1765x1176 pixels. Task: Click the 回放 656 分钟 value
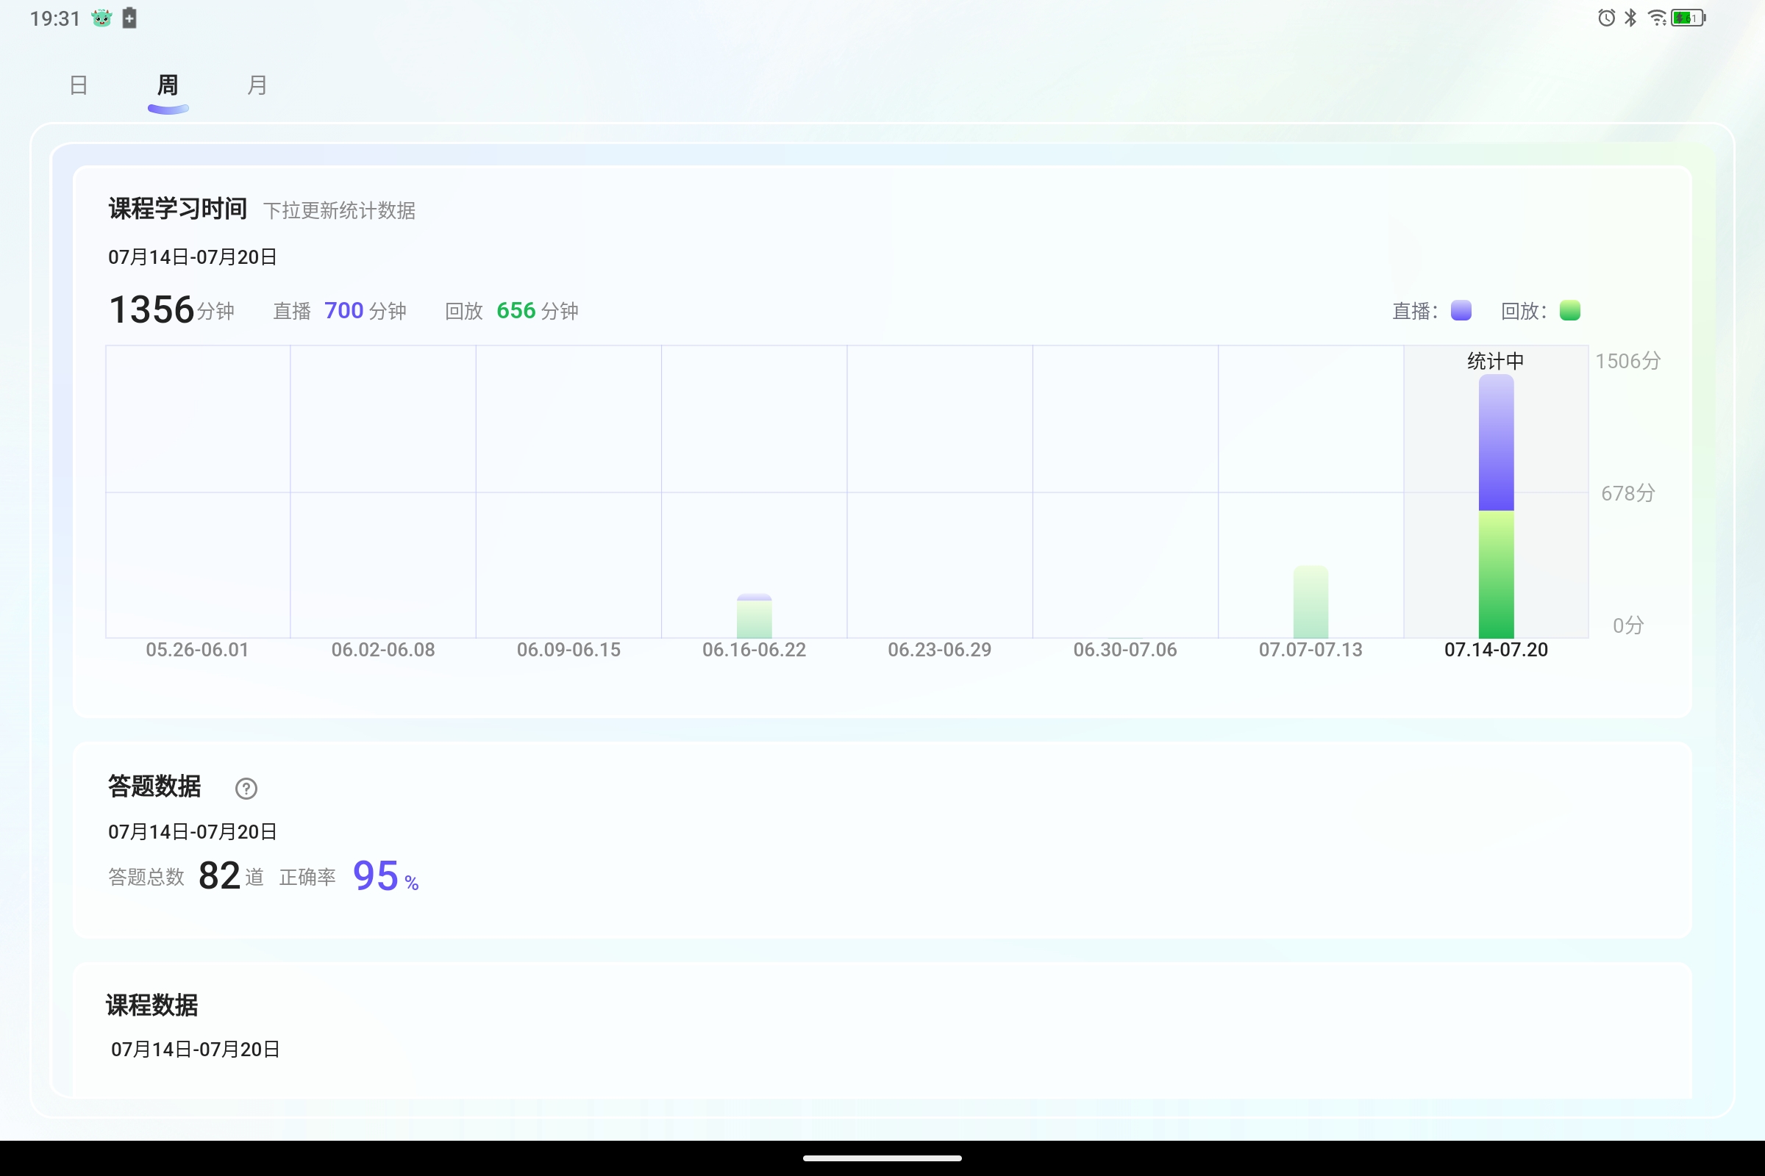[512, 310]
